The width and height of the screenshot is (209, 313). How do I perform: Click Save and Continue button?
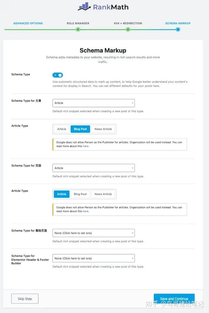pos(174,299)
